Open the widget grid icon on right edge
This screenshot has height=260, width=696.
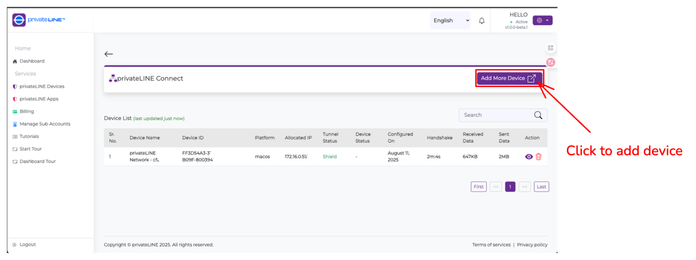click(x=550, y=48)
